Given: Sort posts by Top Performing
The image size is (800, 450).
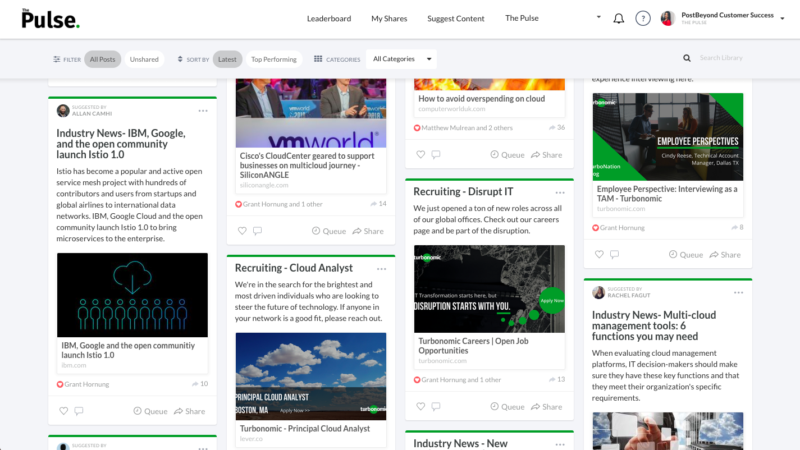Looking at the screenshot, I should coord(274,59).
